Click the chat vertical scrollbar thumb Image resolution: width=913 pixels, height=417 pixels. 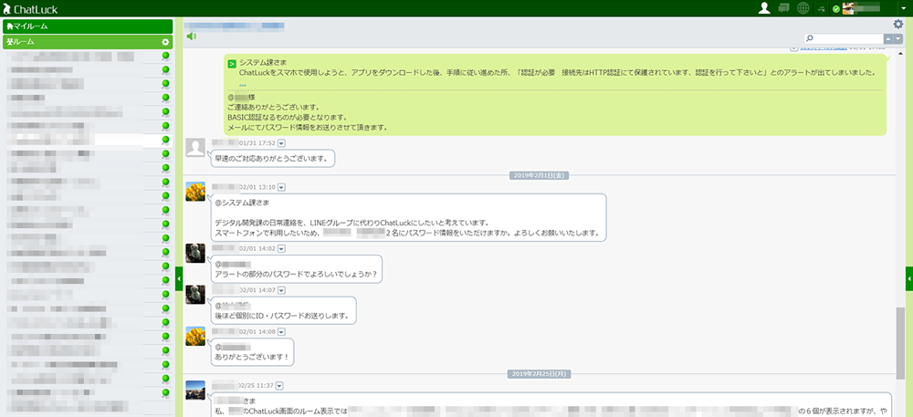[901, 342]
